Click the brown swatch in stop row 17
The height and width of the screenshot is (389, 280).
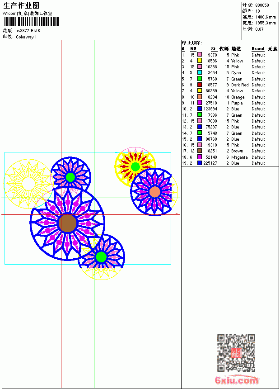200,151
